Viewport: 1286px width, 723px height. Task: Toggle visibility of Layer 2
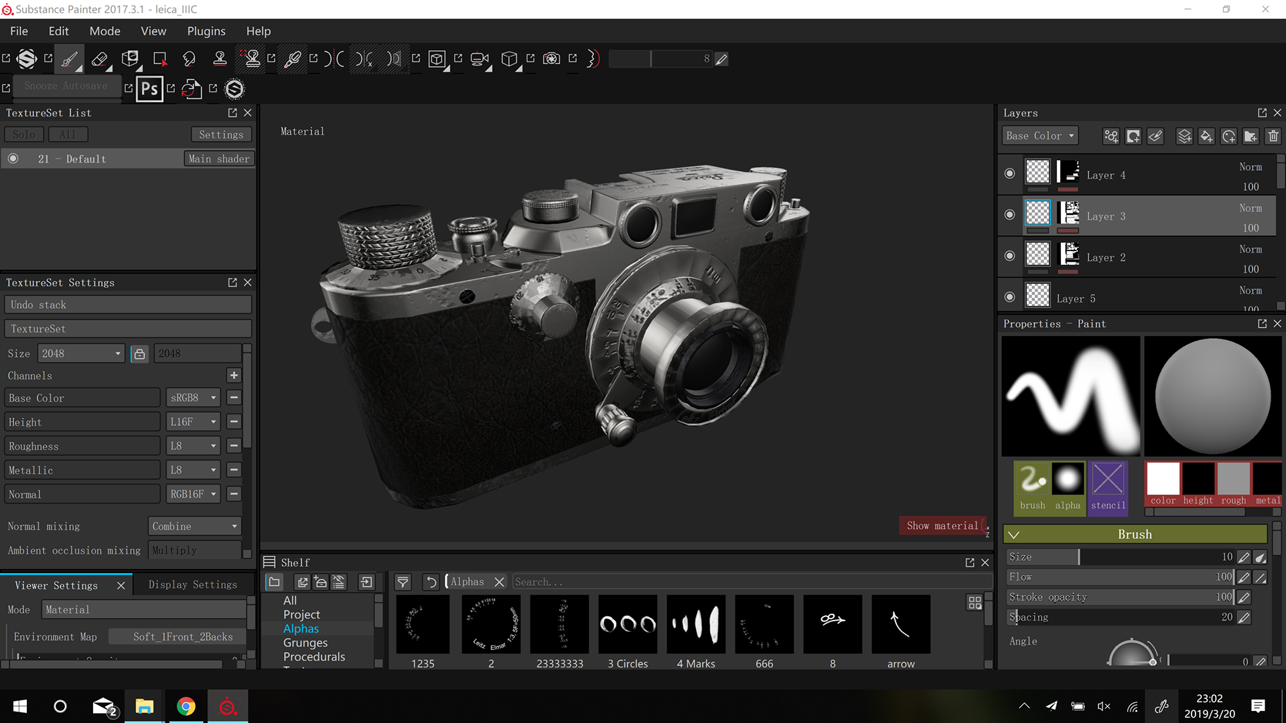[1009, 256]
